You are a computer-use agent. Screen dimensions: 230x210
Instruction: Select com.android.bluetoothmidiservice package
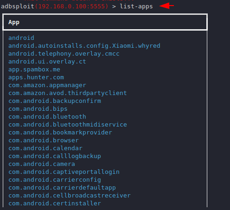tap(68, 125)
